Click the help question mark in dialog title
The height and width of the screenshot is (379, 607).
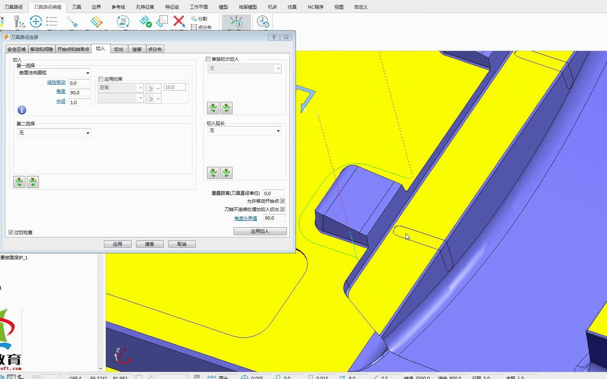click(274, 37)
